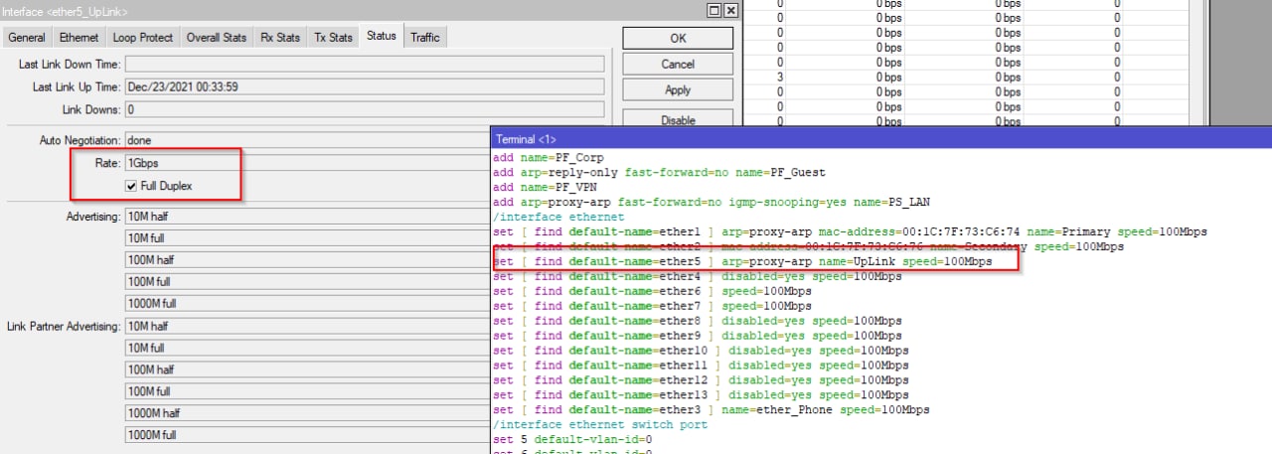The image size is (1272, 454).
Task: Click the Rate field showing 1Gbps
Action: click(x=307, y=163)
